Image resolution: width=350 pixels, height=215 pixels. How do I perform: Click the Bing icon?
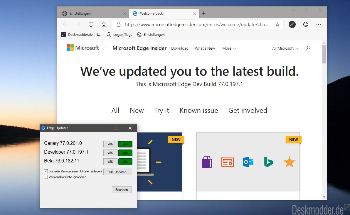pyautogui.click(x=268, y=162)
